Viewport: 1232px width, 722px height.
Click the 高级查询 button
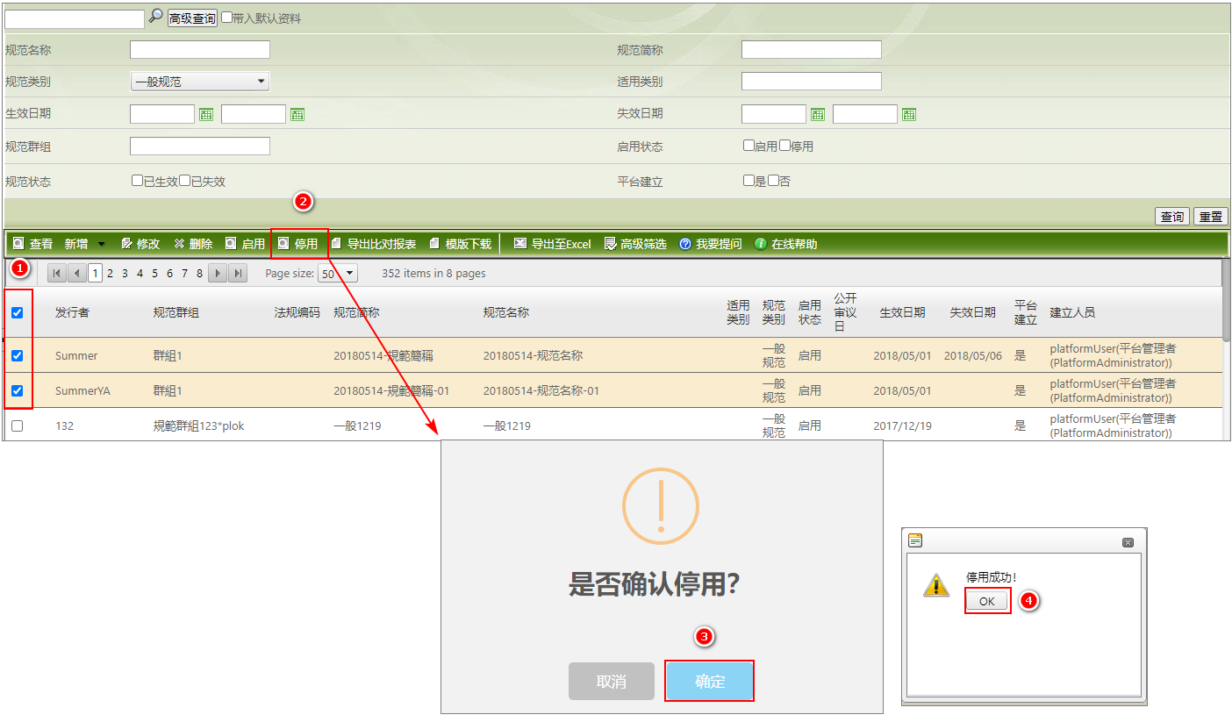(x=192, y=18)
